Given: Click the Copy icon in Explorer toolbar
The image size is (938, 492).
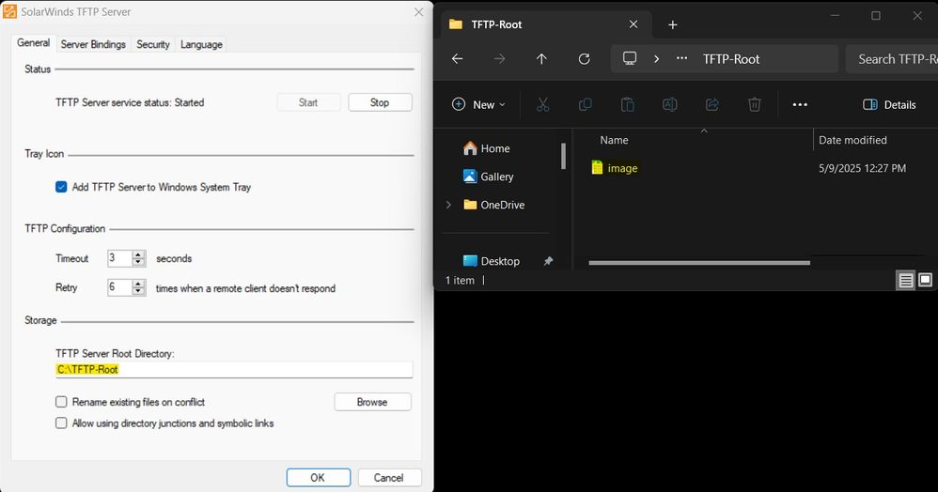Looking at the screenshot, I should [x=585, y=104].
